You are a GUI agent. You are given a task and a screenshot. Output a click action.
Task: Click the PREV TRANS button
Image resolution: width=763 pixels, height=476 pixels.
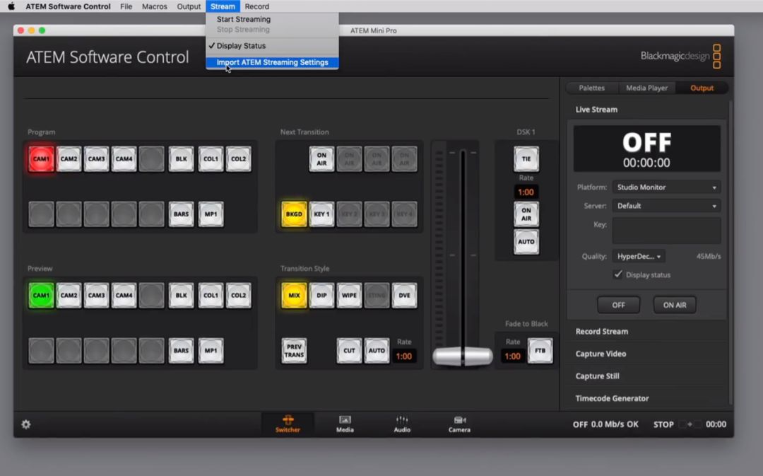pyautogui.click(x=294, y=350)
